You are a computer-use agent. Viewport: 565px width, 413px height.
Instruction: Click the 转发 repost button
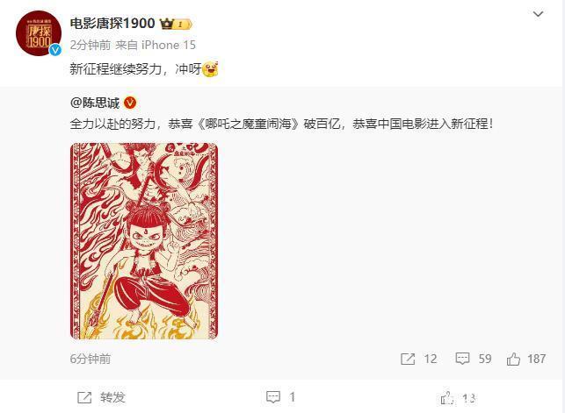[x=101, y=397]
